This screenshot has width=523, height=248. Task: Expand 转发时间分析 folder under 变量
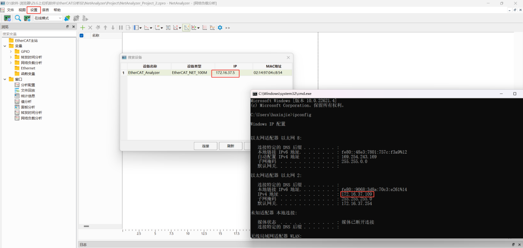point(11,57)
